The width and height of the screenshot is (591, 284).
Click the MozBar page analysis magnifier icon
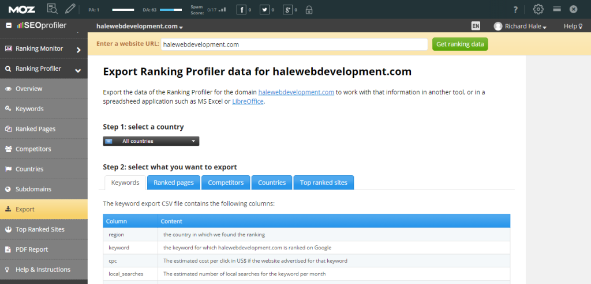pyautogui.click(x=52, y=9)
